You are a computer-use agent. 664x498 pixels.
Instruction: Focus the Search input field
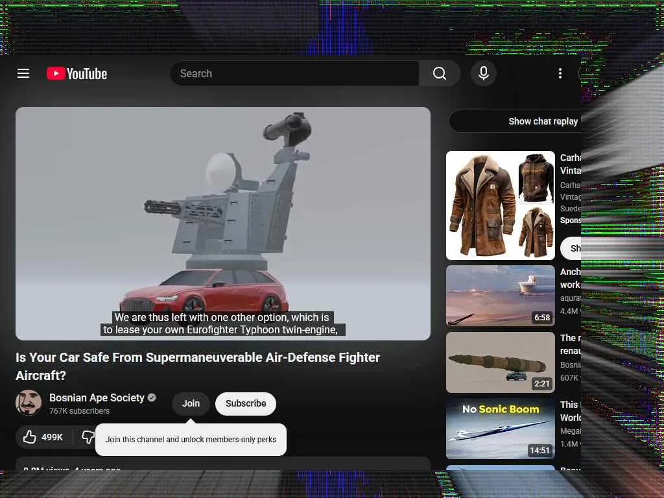(295, 73)
